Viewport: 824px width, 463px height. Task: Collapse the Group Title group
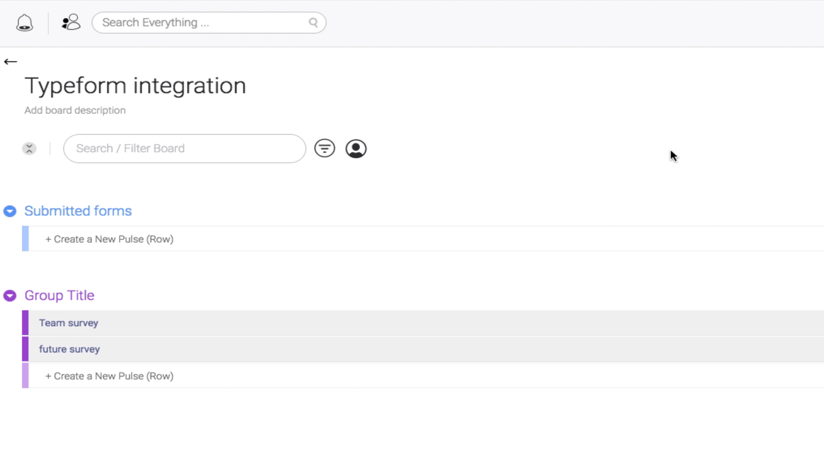pos(10,296)
